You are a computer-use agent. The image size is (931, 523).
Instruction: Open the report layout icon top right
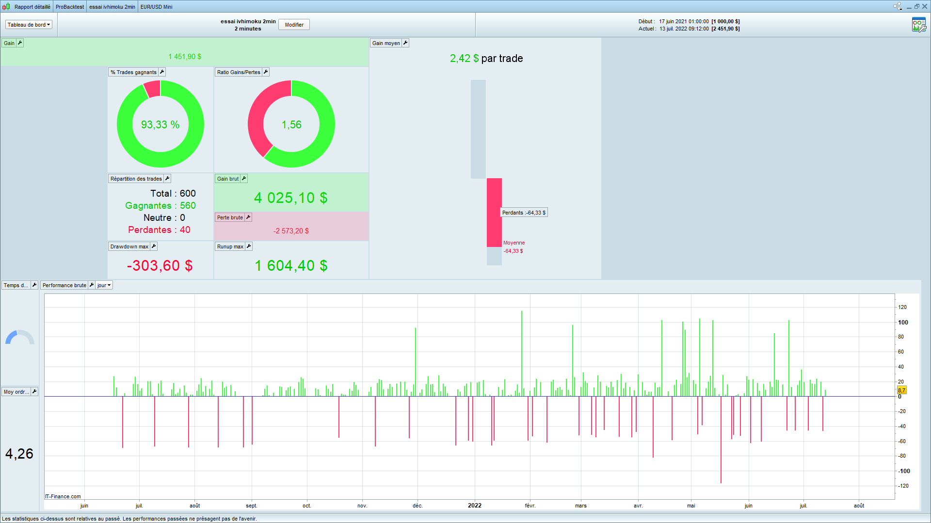click(918, 25)
